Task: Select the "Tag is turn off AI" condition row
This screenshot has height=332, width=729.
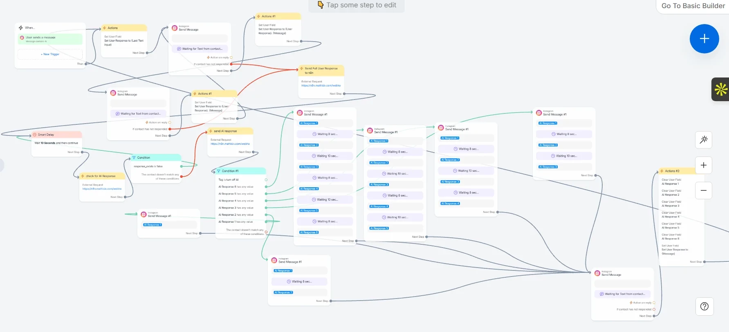Action: [x=241, y=180]
